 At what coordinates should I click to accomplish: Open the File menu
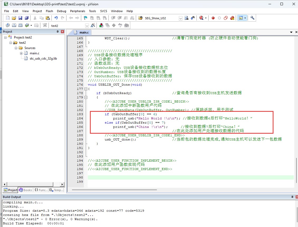pos(7,11)
